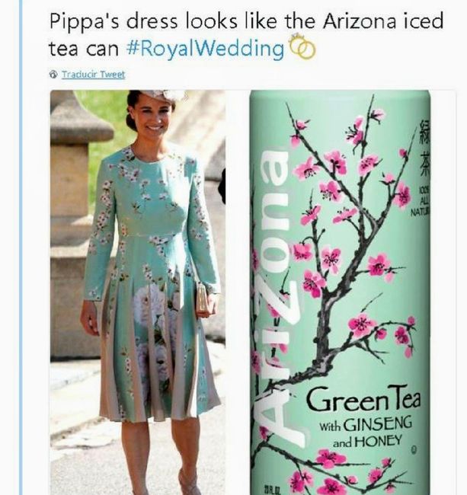Viewport: 467px width, 495px height.
Task: Click the clutch bag held in the photo
Action: click(203, 299)
